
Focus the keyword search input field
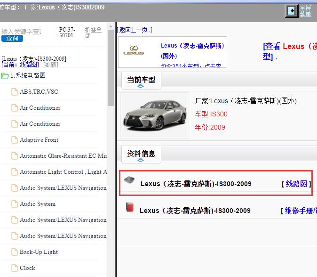22,32
